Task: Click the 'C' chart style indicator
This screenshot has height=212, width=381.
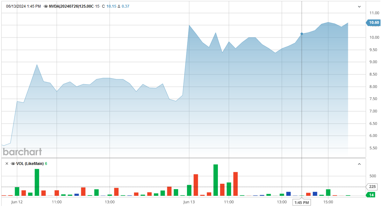Action: (x=103, y=6)
